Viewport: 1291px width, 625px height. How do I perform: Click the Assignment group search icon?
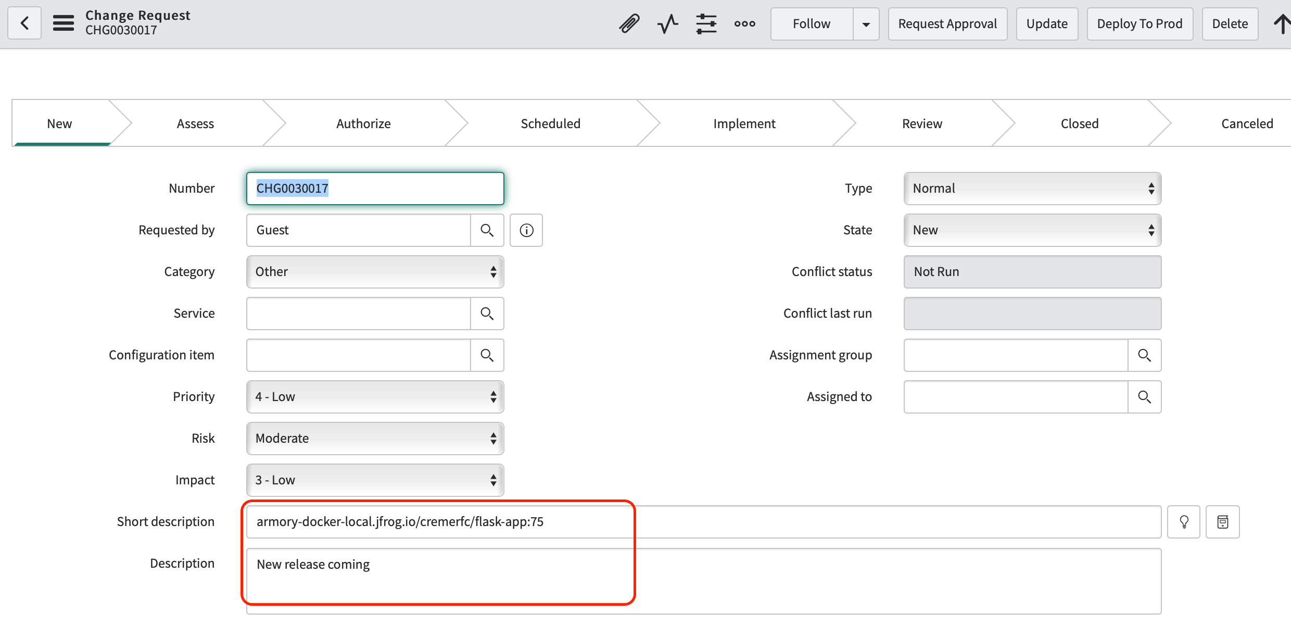[x=1144, y=355]
